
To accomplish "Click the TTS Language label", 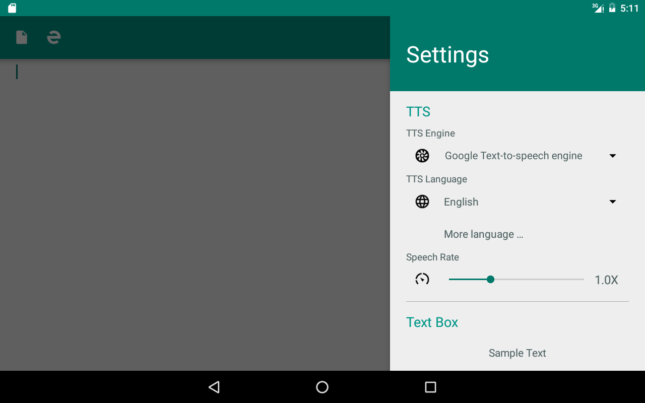I will [x=436, y=179].
